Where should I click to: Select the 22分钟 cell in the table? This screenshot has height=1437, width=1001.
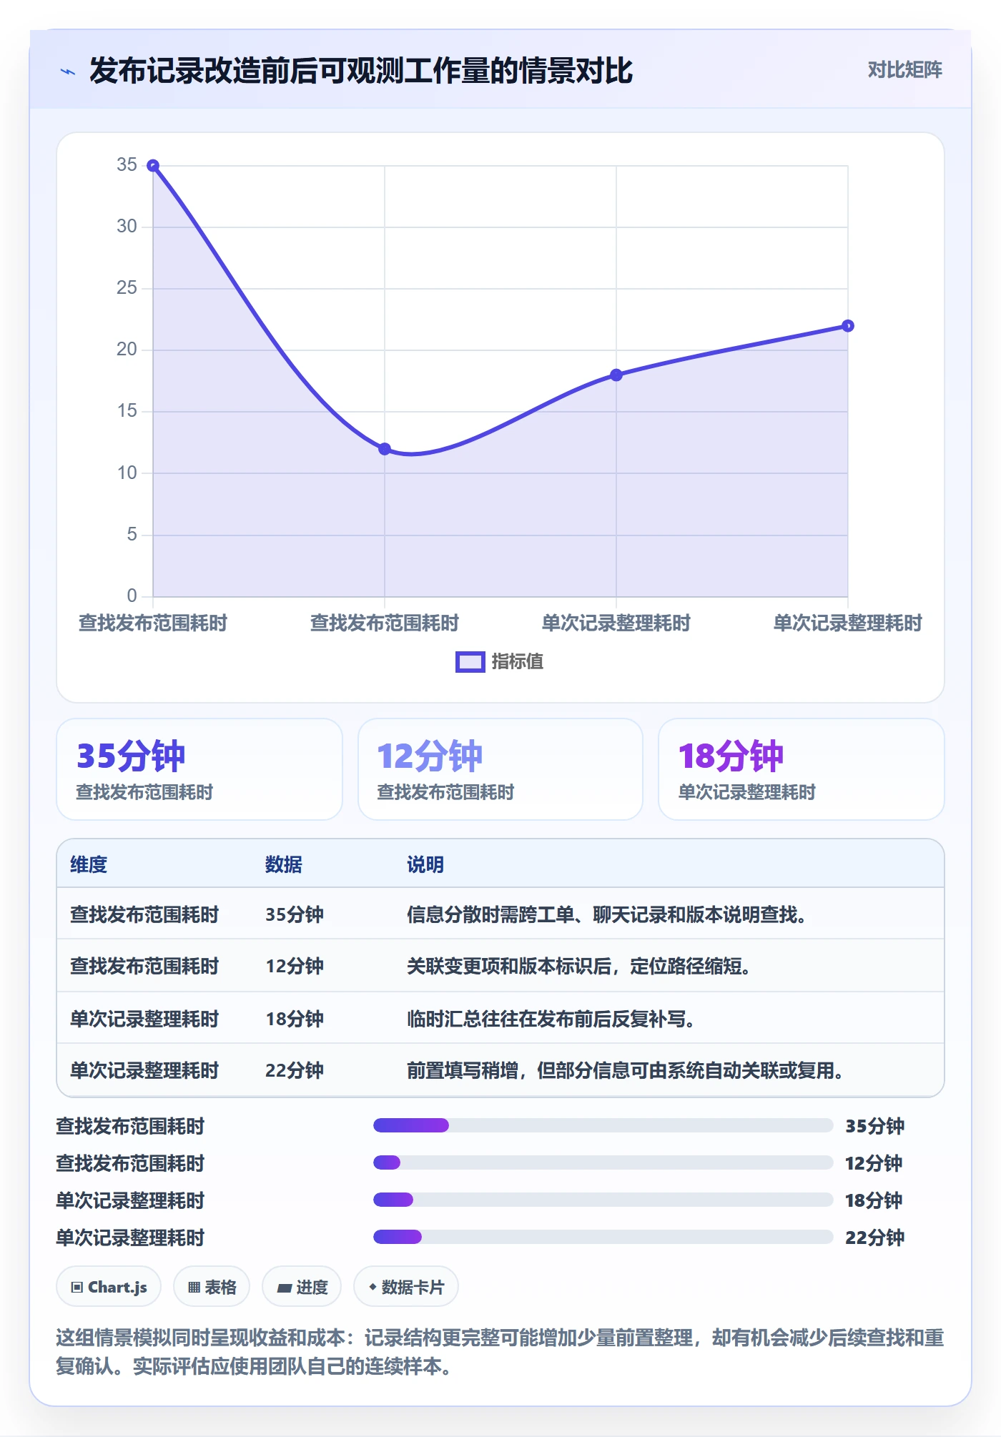point(295,1070)
